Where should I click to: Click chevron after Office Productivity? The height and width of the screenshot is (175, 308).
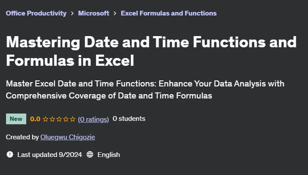pyautogui.click(x=72, y=13)
